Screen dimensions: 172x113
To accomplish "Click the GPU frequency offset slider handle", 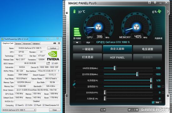I will [115, 68].
